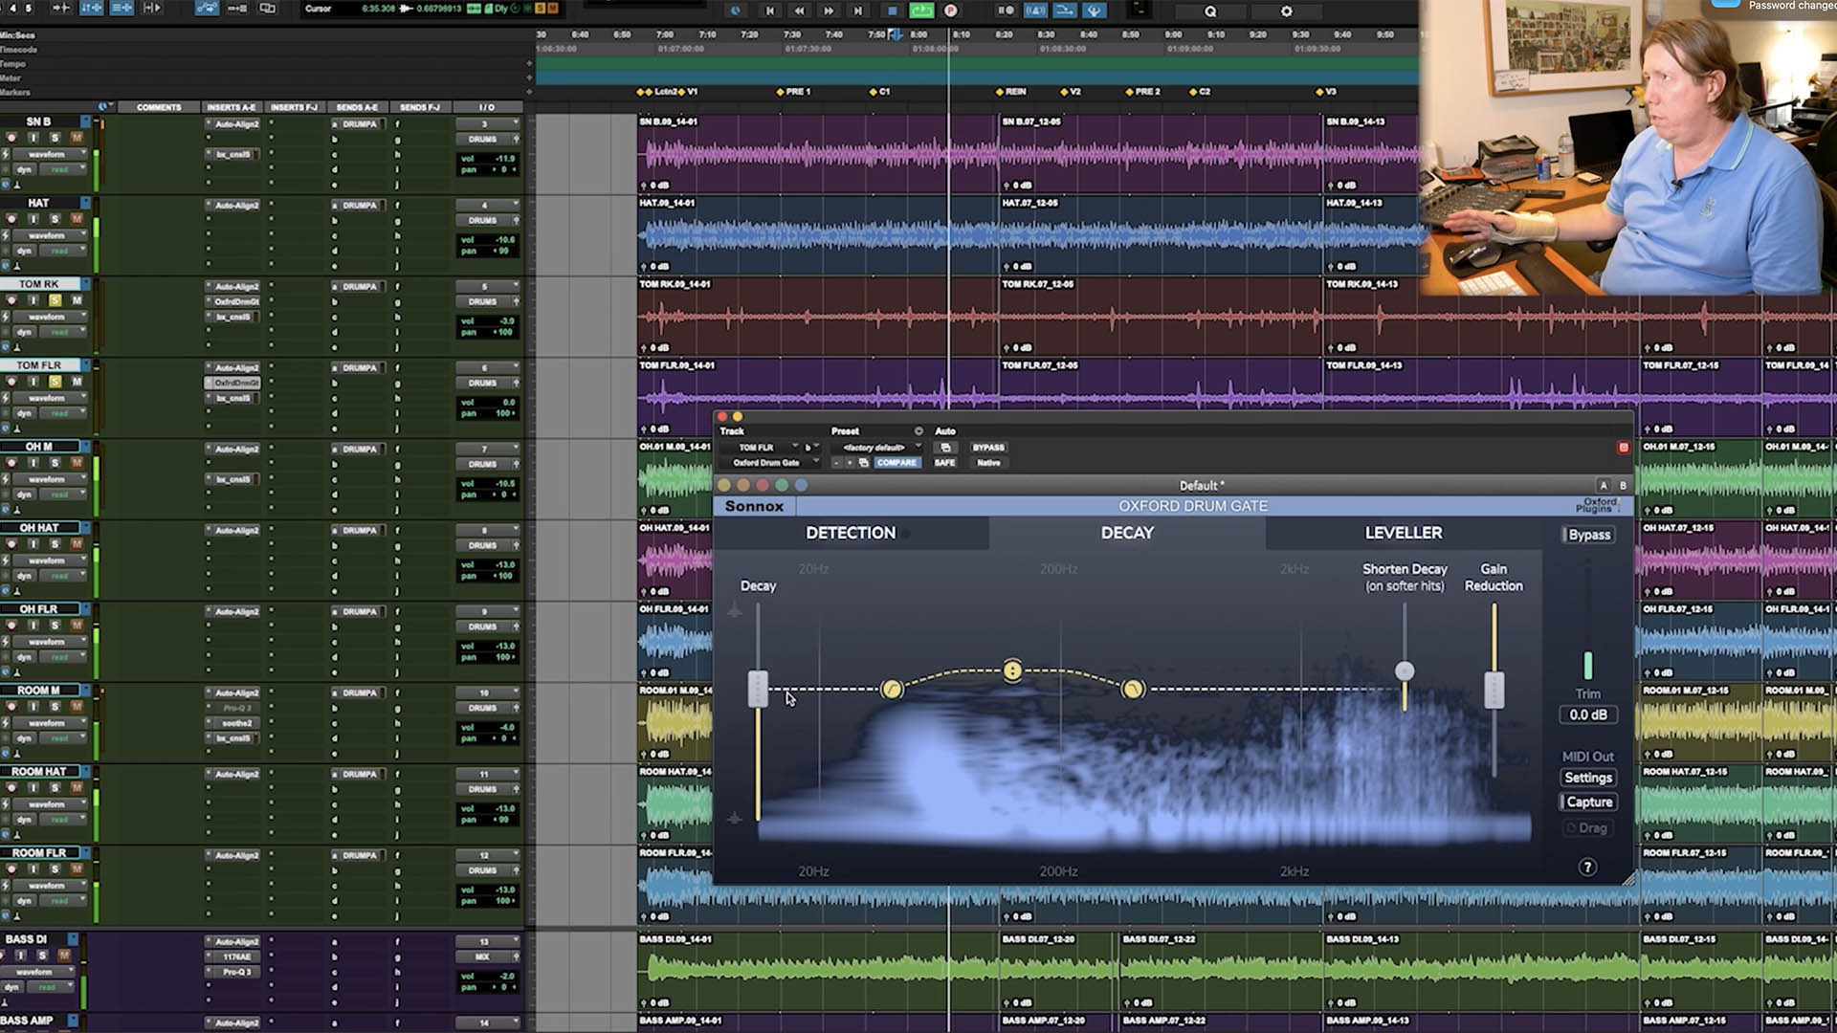The image size is (1837, 1033).
Task: Click the plug-in automation enable icon under Auto
Action: [945, 448]
